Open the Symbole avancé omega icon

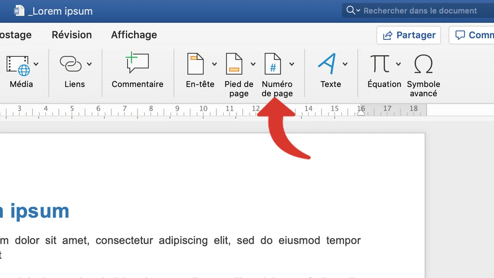click(x=423, y=64)
